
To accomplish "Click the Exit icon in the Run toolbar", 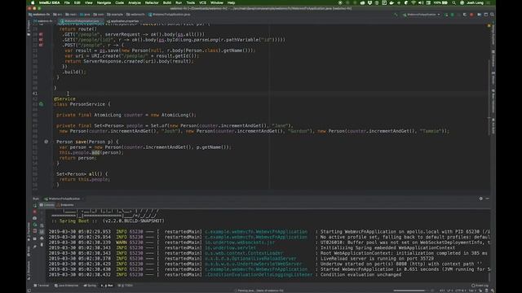I will 34,231.
